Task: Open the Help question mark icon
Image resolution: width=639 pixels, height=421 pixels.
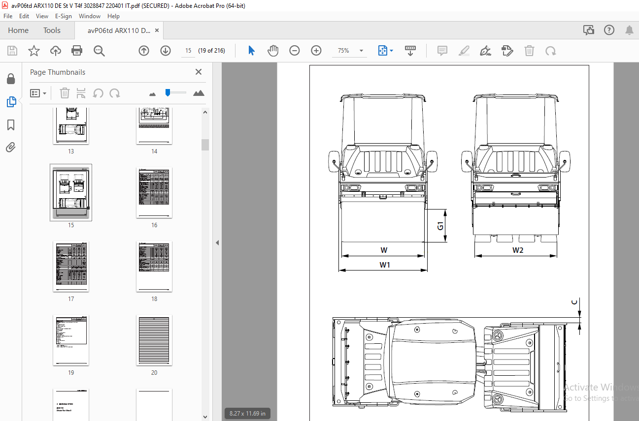Action: pos(609,30)
